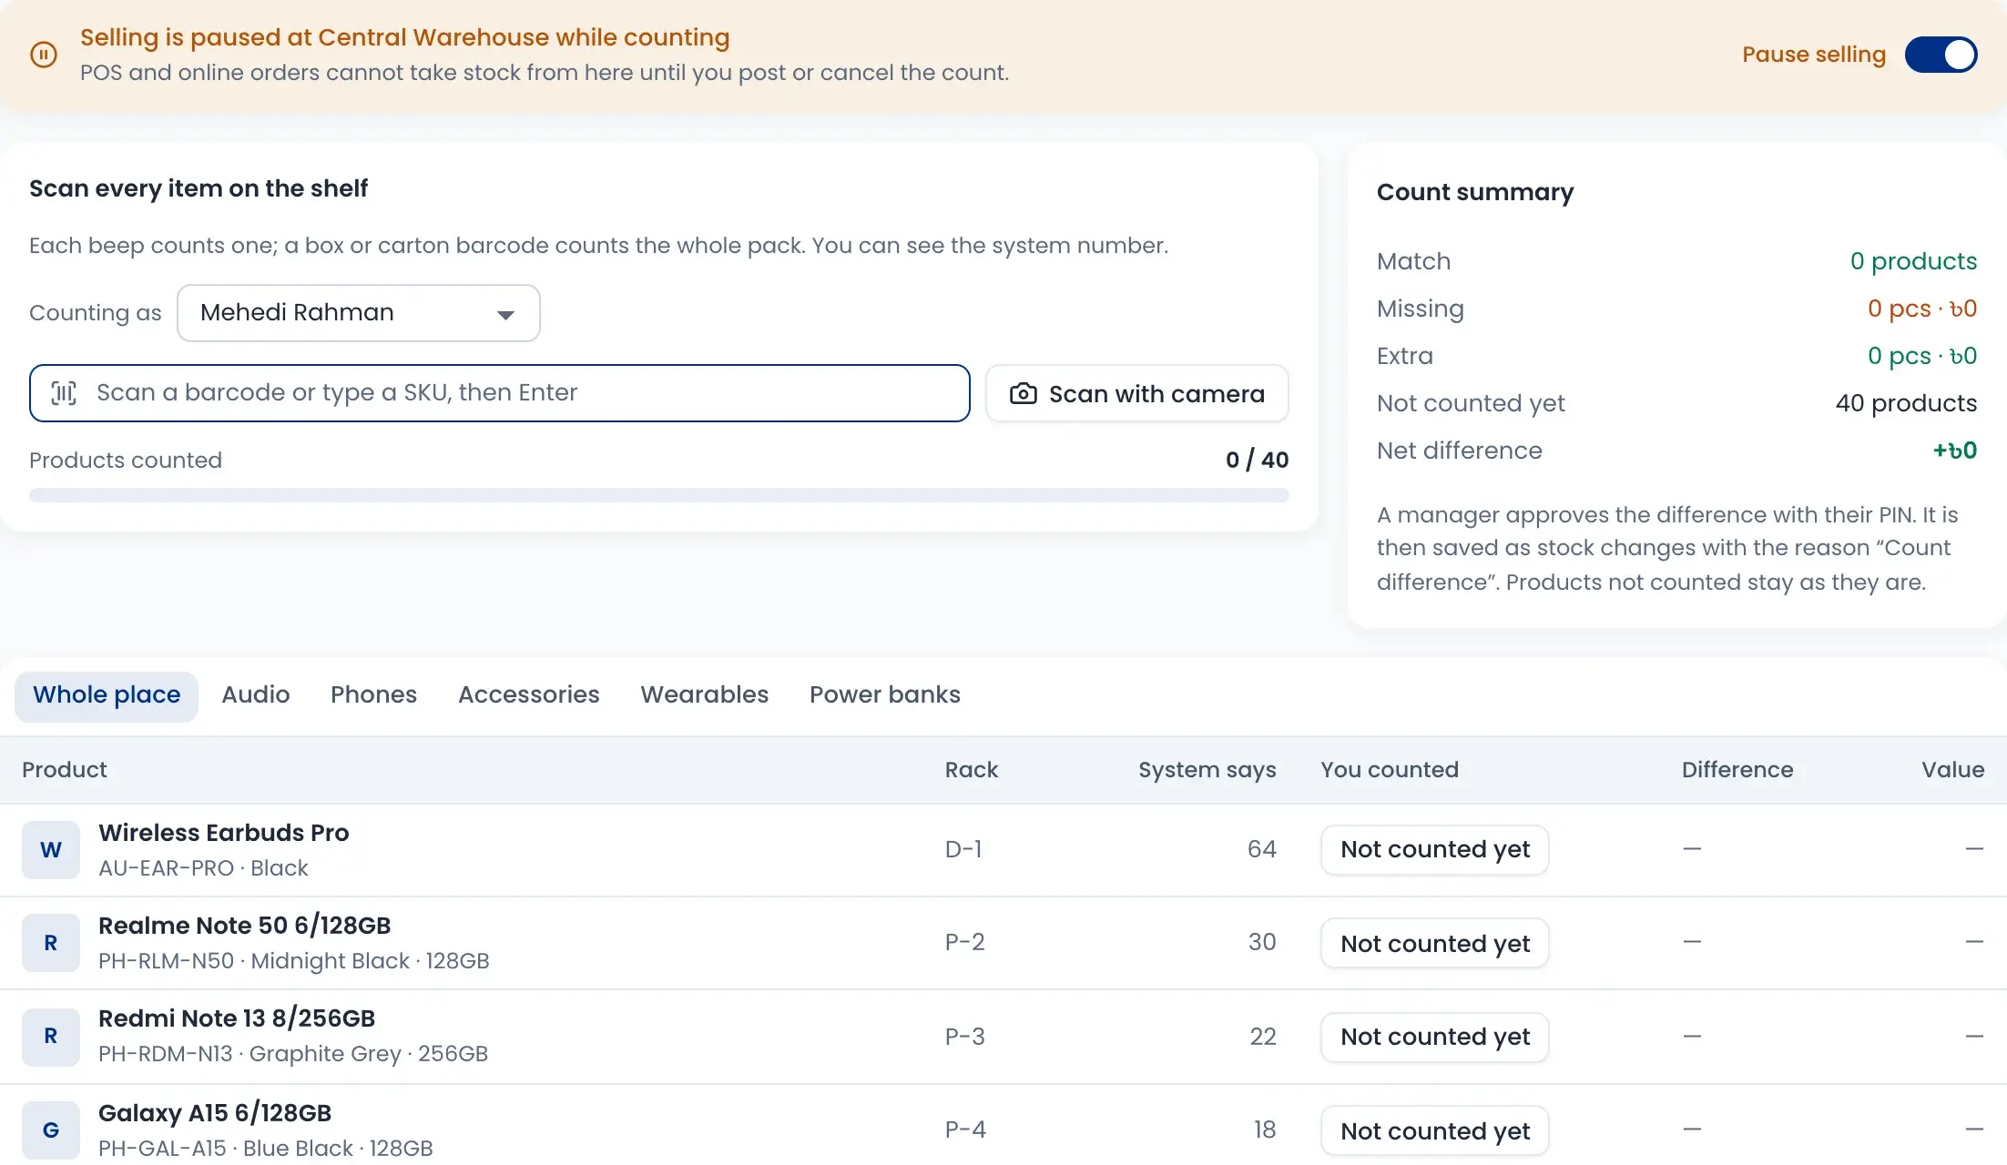
Task: Click the Match 0 products value
Action: 1913,261
